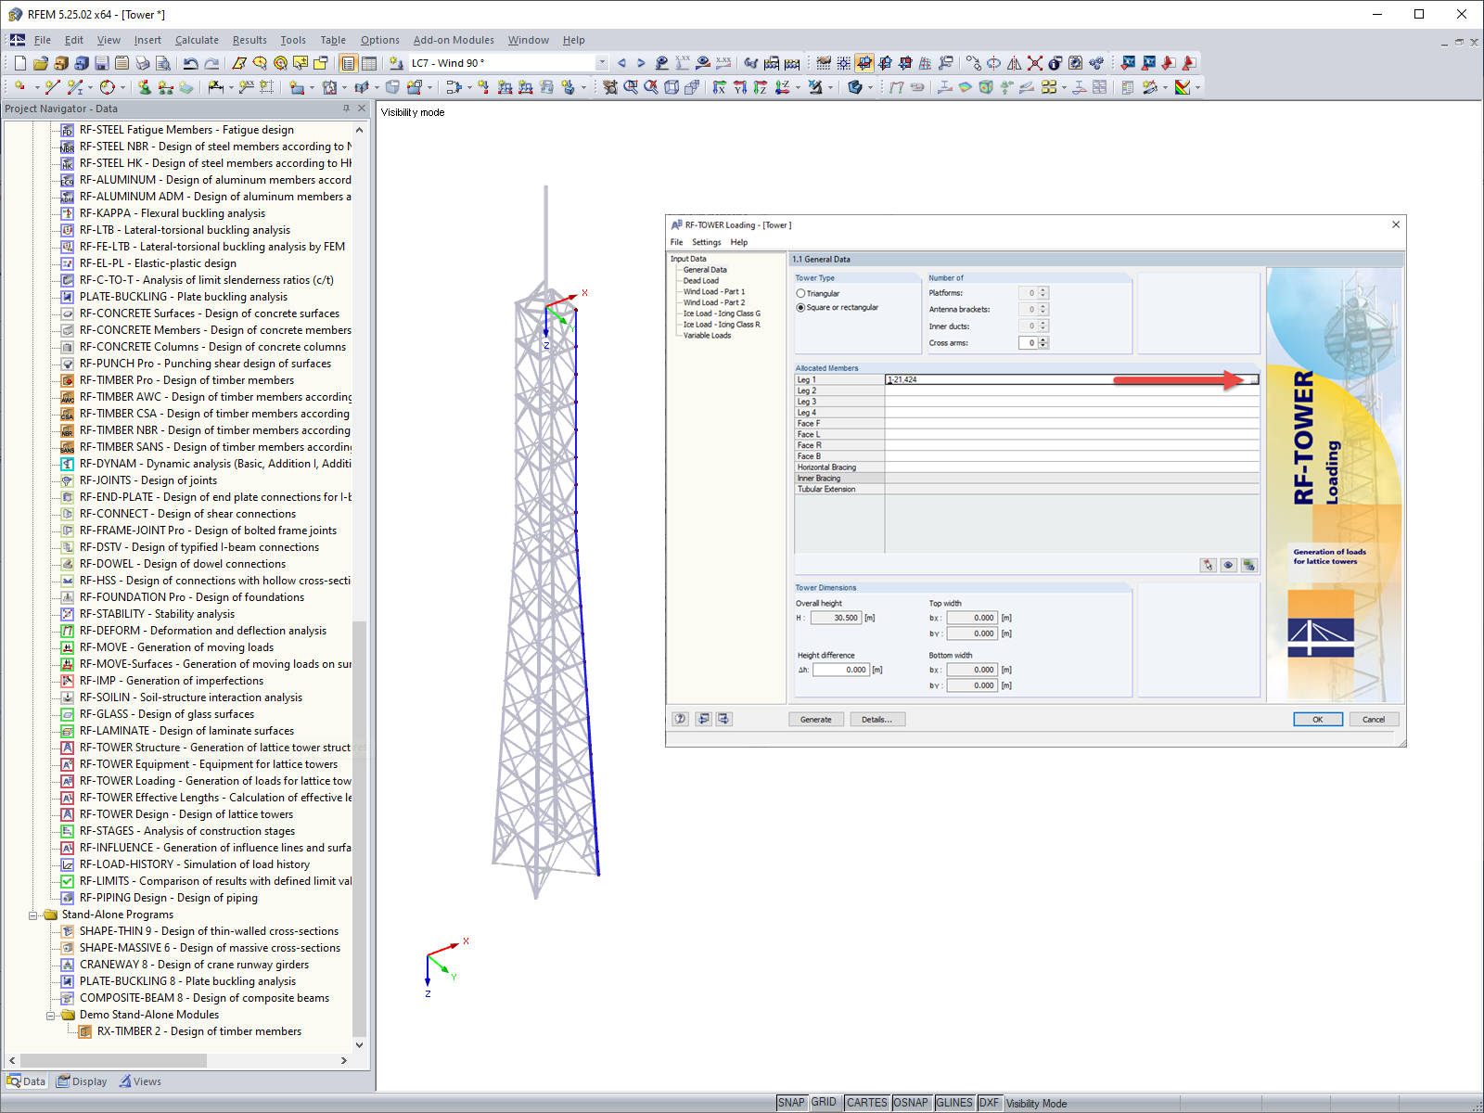Click the Height difference Δh input field
This screenshot has width=1484, height=1113.
point(841,670)
